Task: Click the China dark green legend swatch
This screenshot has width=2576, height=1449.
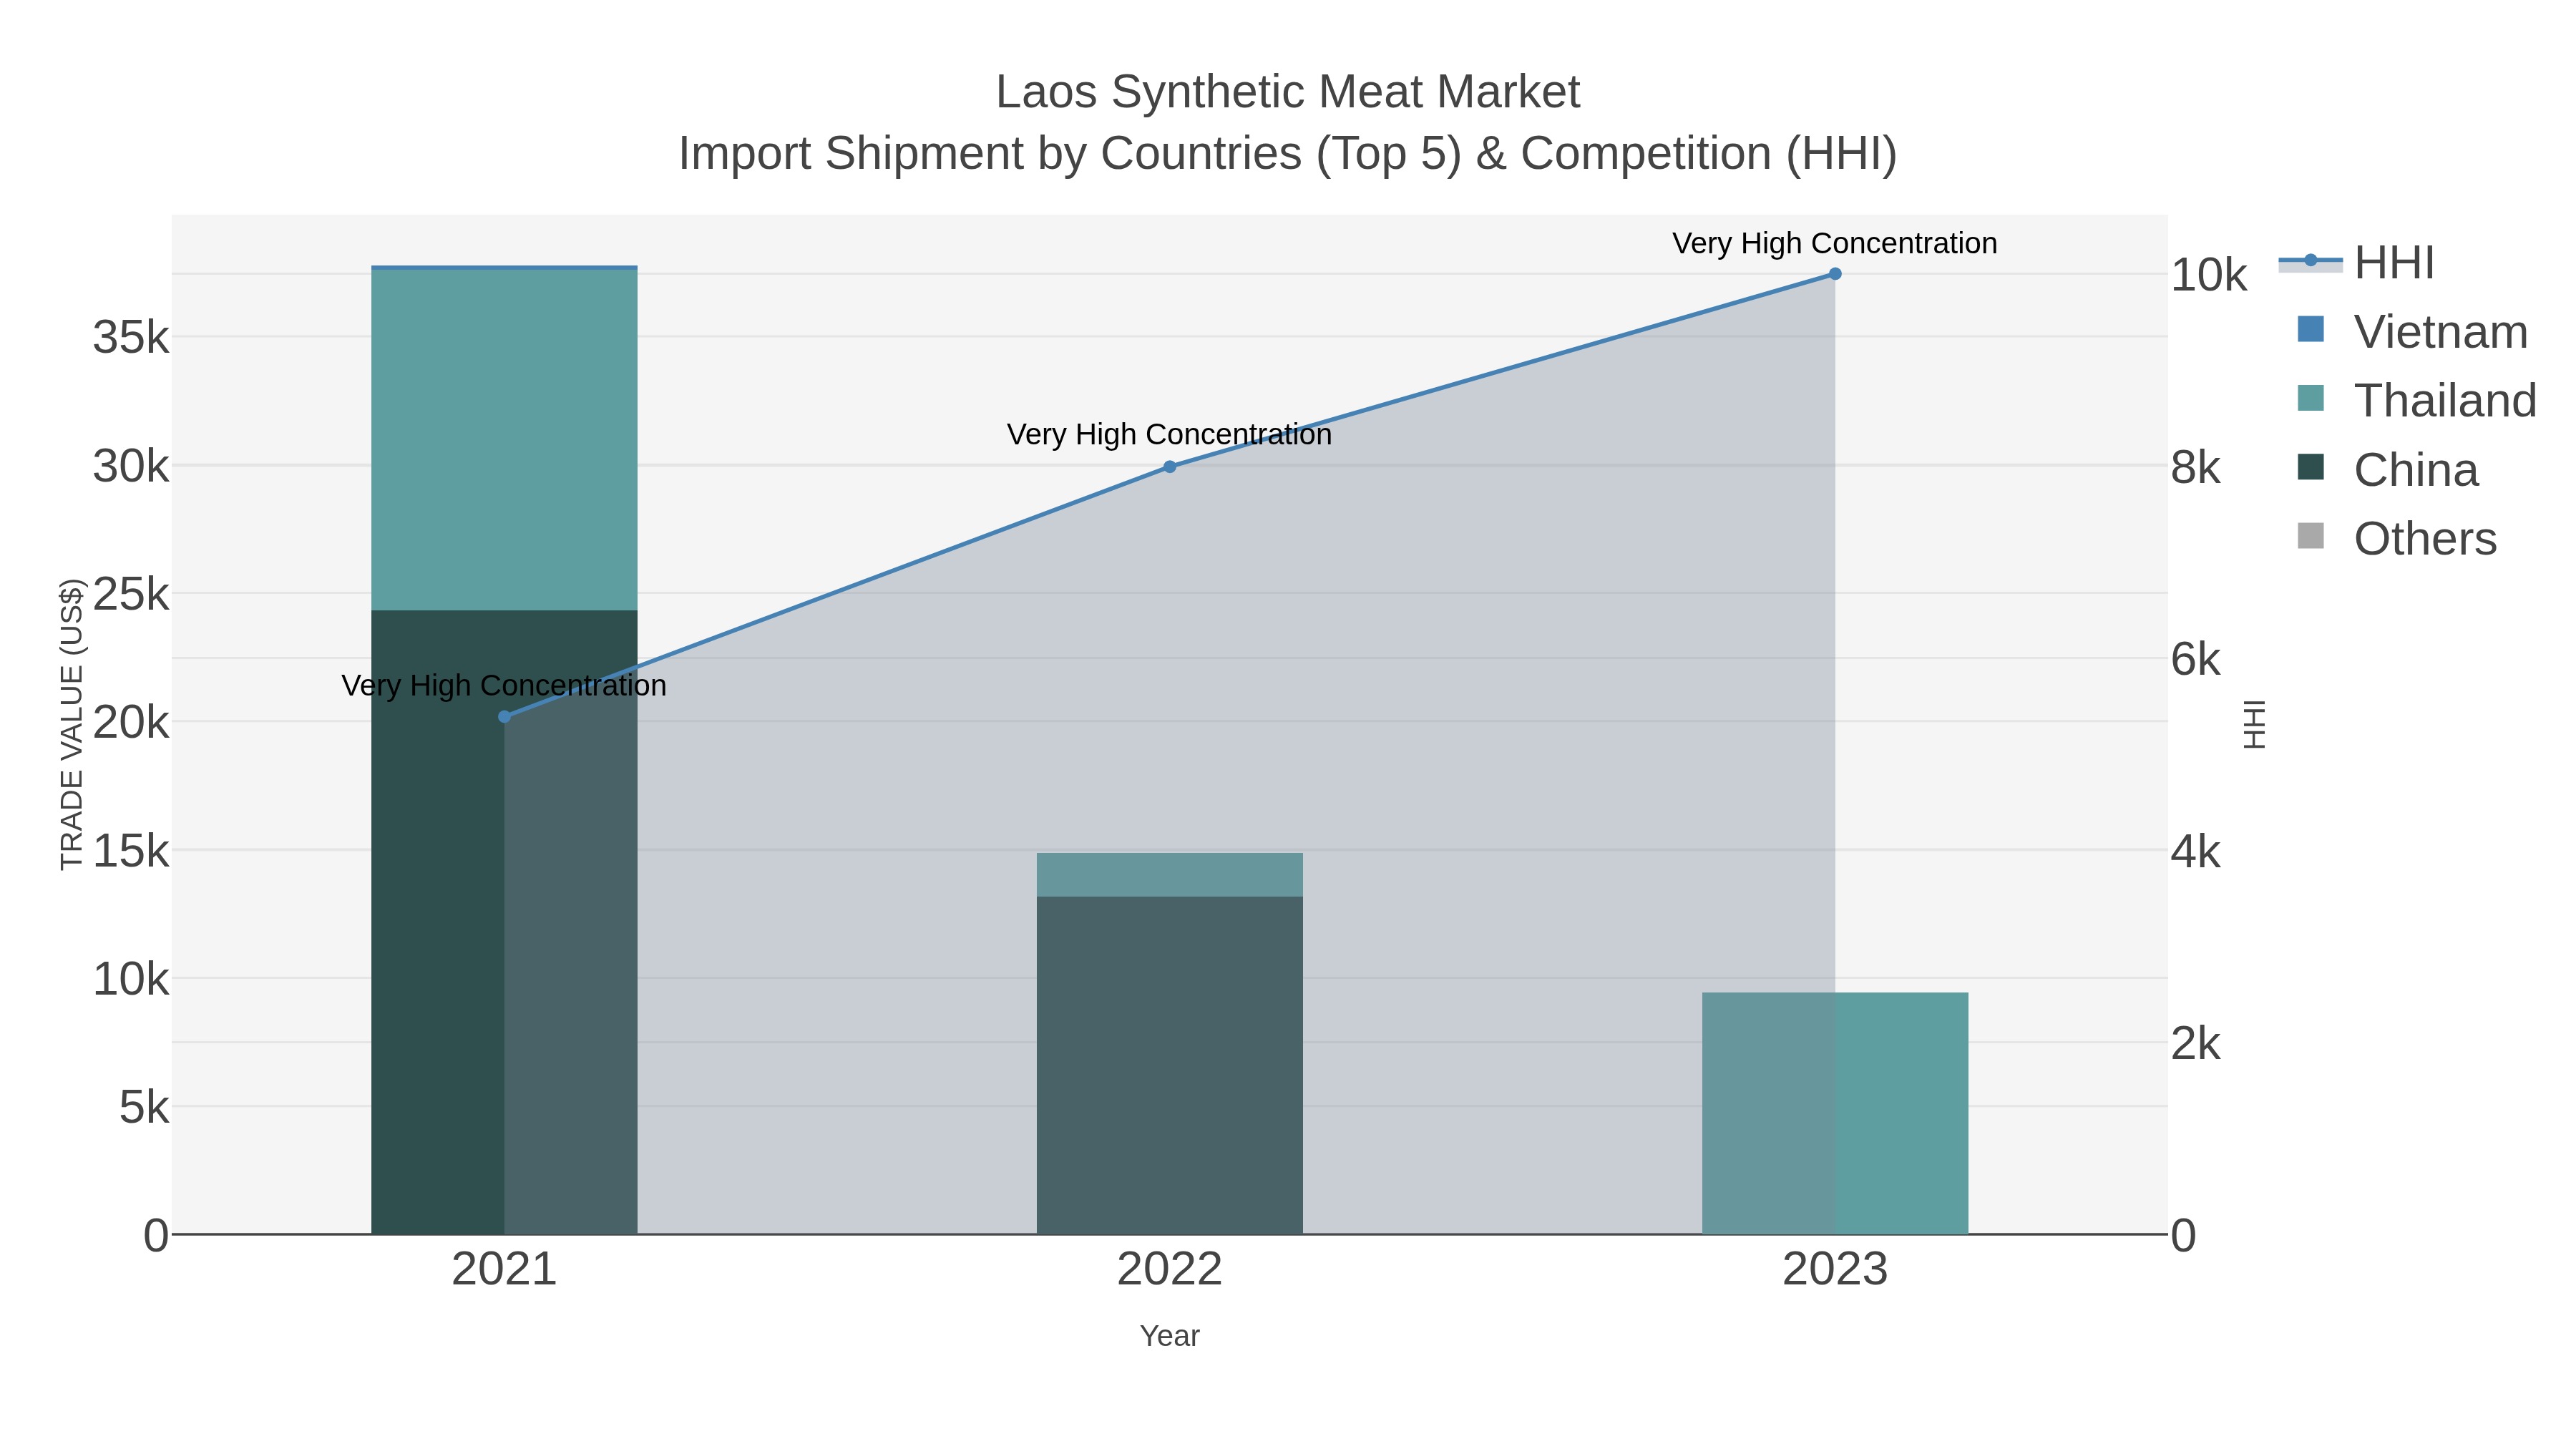Action: pos(2311,467)
